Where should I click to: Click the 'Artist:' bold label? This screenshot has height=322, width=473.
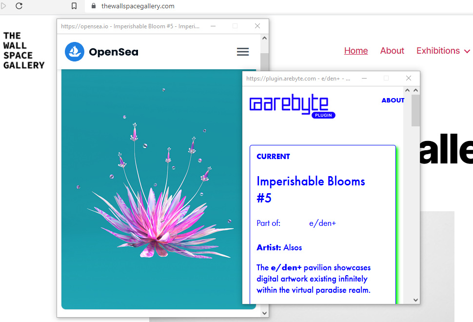tap(269, 247)
